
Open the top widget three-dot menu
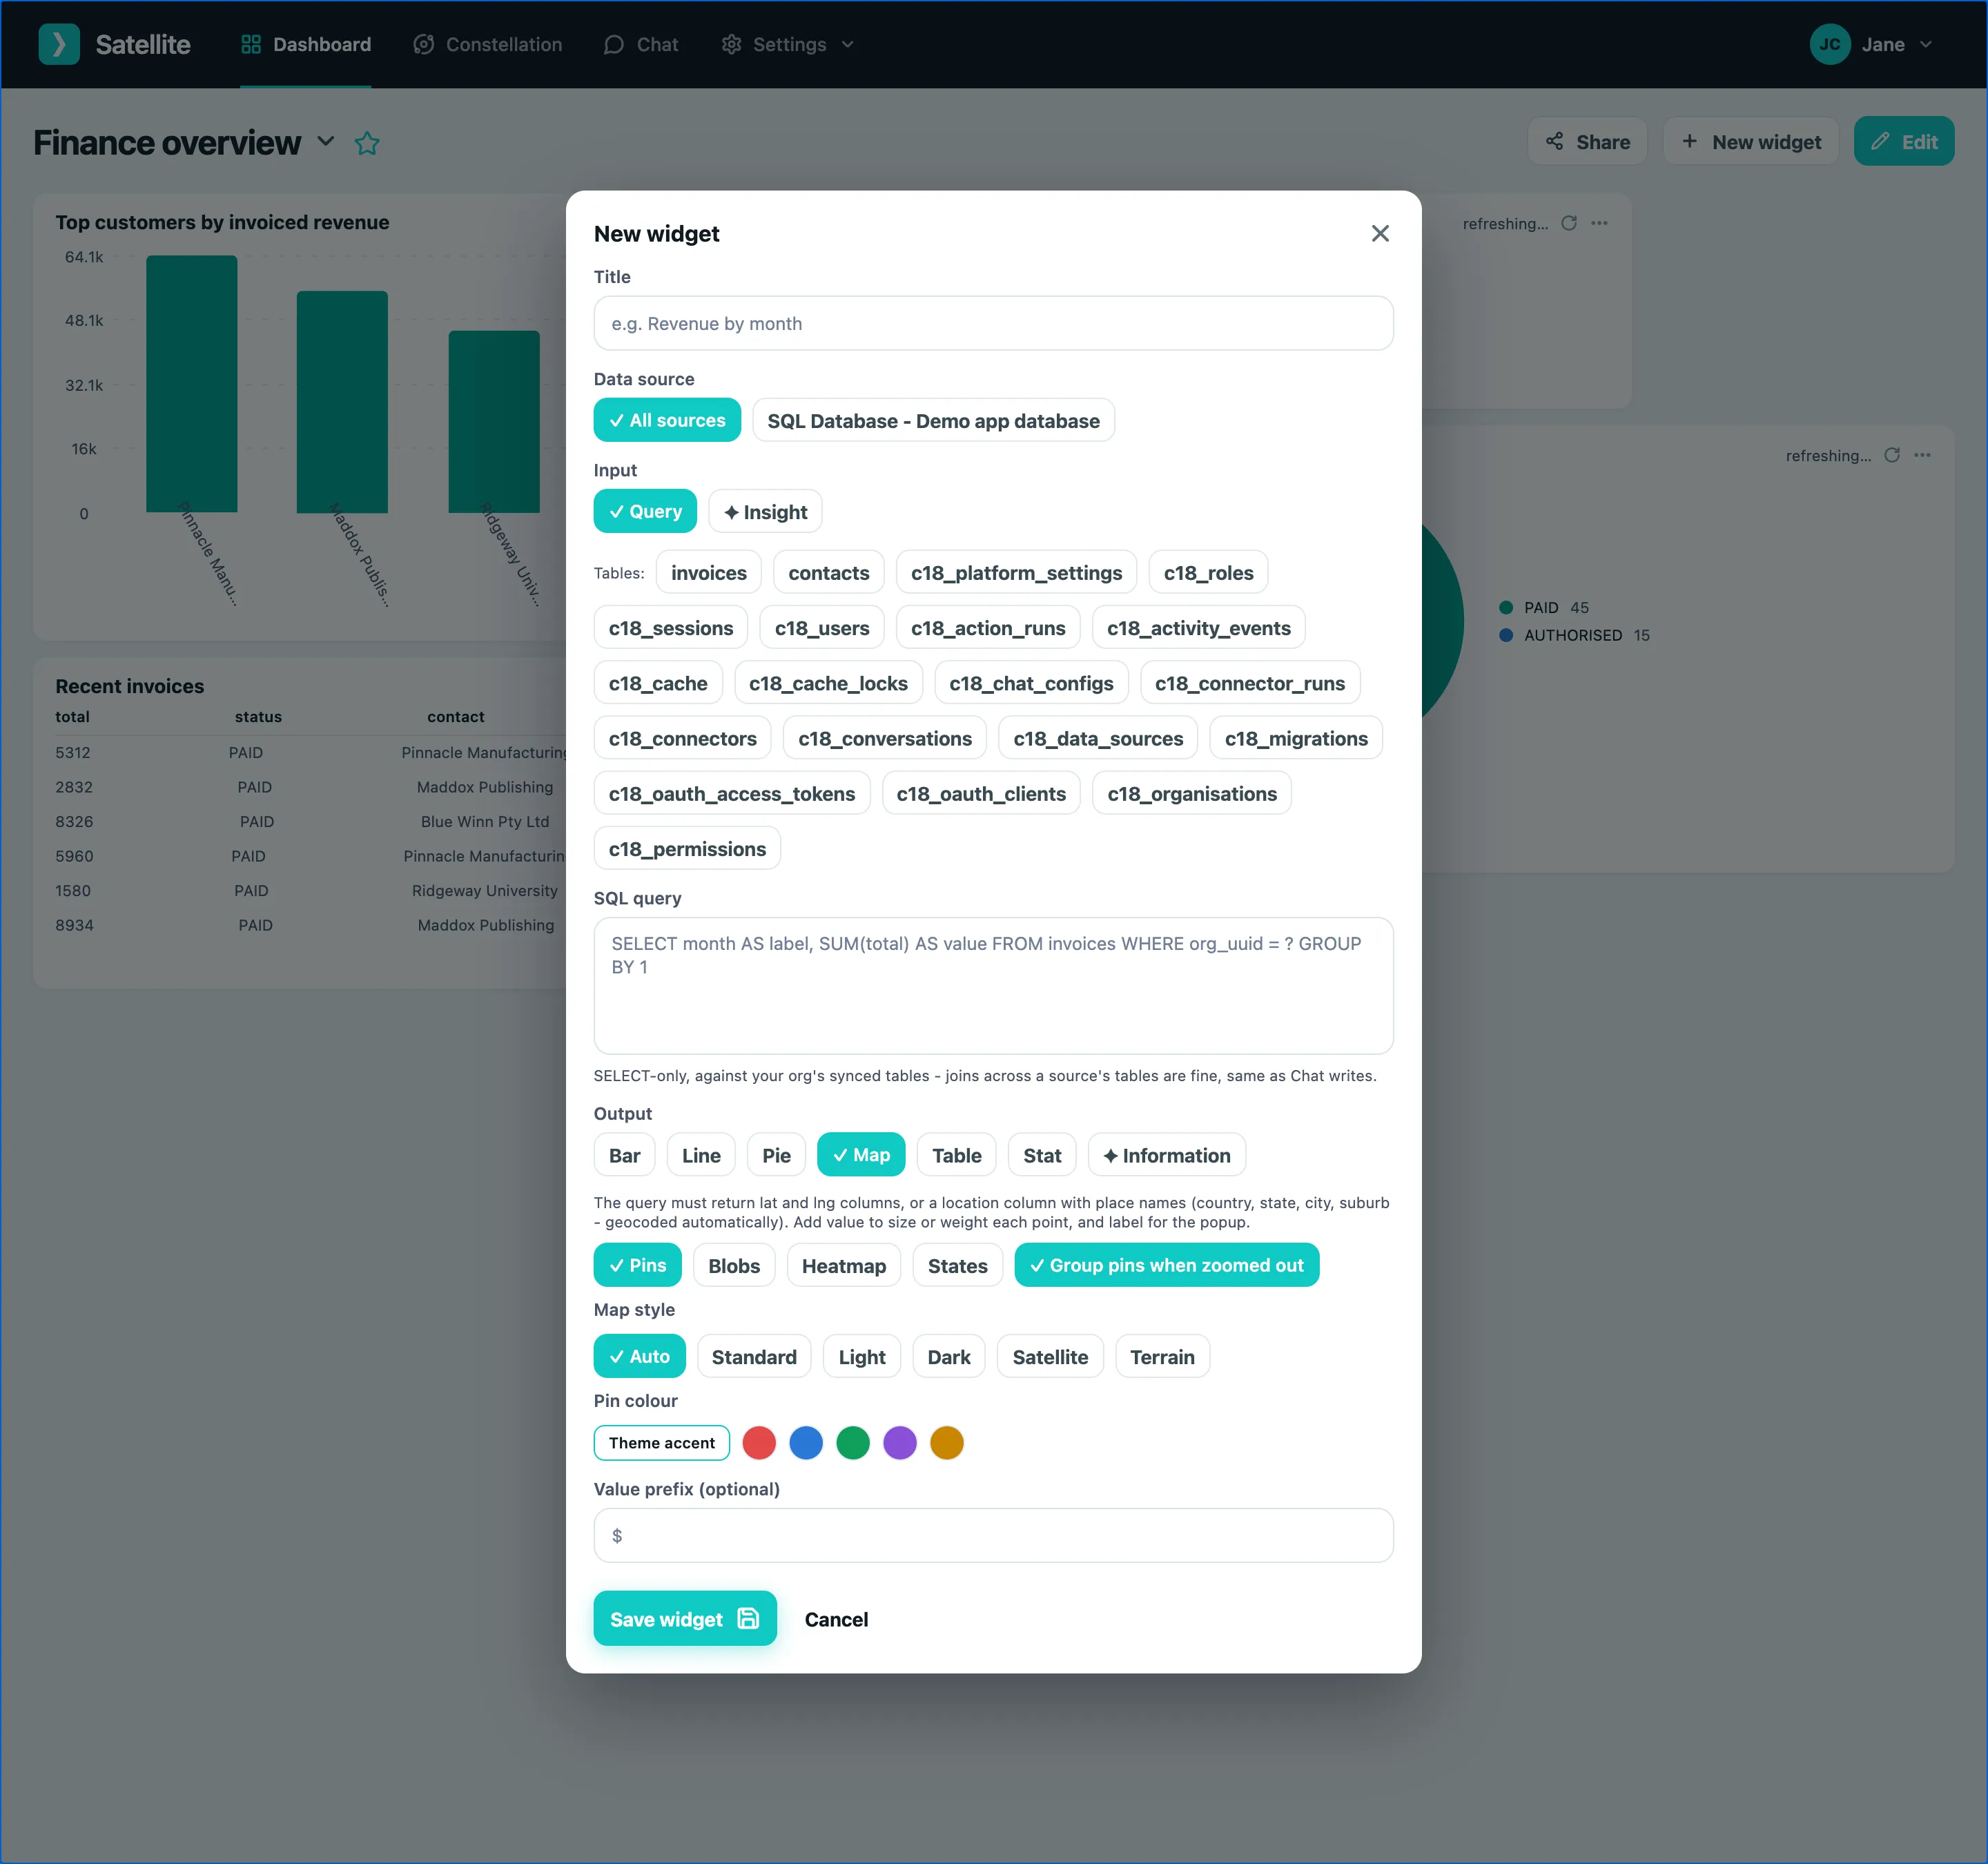1600,223
